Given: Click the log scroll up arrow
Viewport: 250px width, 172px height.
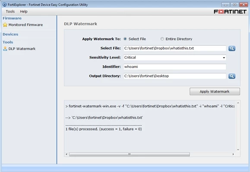Looking at the screenshot, I should [238, 103].
